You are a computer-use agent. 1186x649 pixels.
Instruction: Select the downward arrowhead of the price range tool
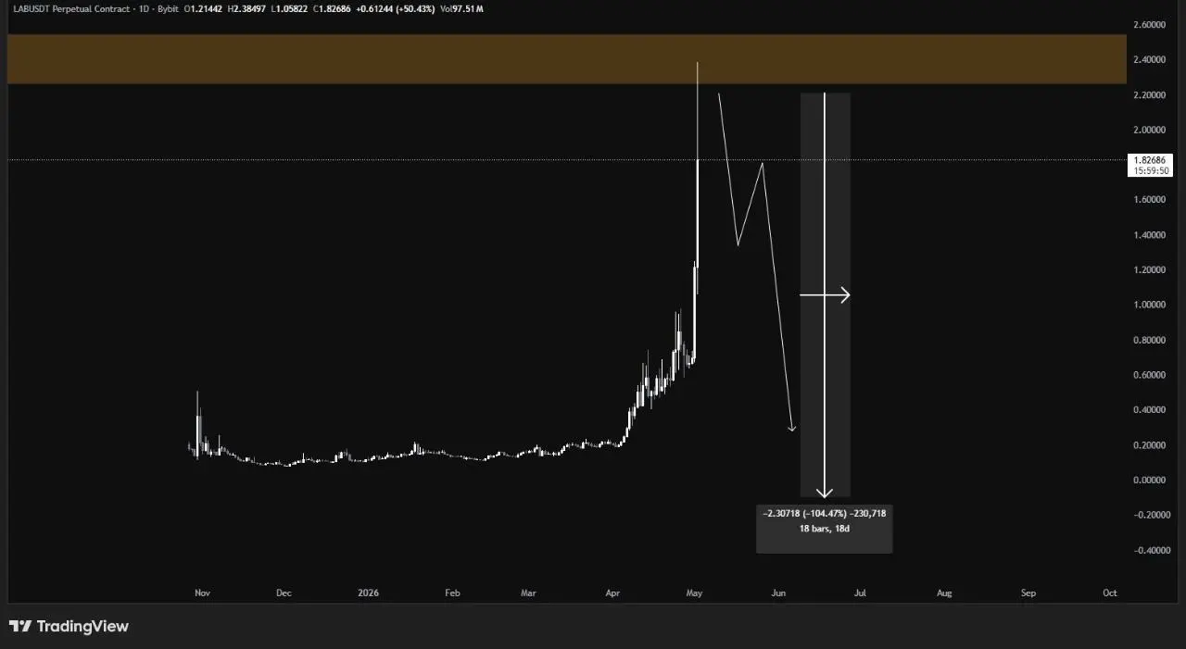click(x=825, y=492)
